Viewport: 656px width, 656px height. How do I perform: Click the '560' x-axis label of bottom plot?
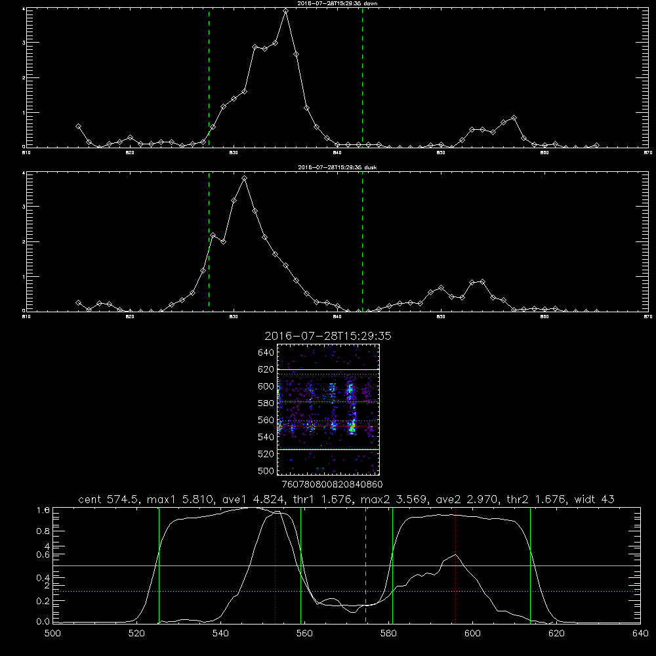(x=304, y=634)
